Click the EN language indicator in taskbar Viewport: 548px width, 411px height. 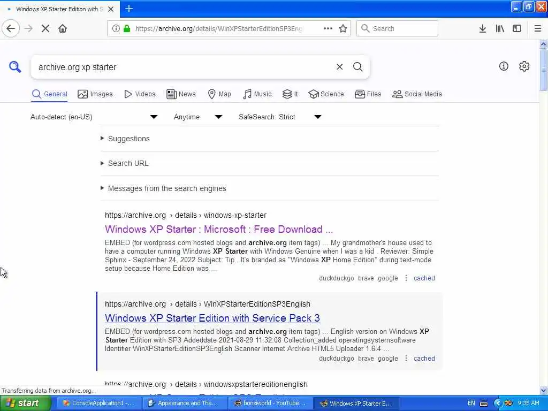point(471,404)
